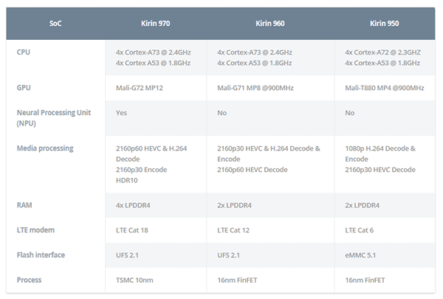Click the GPU row label
Image resolution: width=443 pixels, height=299 pixels.
[24, 88]
